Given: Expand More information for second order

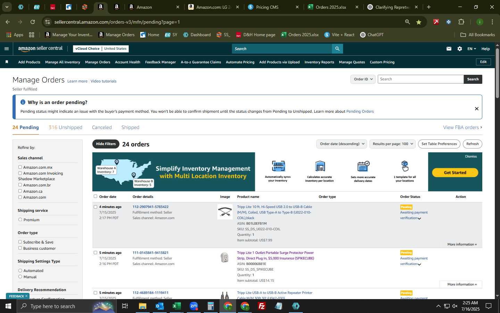Looking at the screenshot, I should click(460, 284).
